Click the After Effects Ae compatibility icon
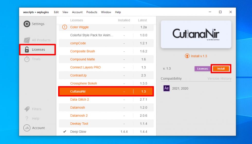252x144 pixels. click(x=167, y=88)
